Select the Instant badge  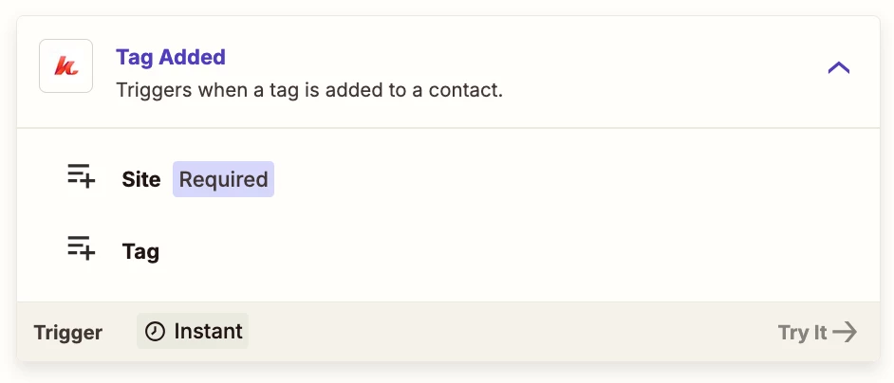click(x=193, y=331)
